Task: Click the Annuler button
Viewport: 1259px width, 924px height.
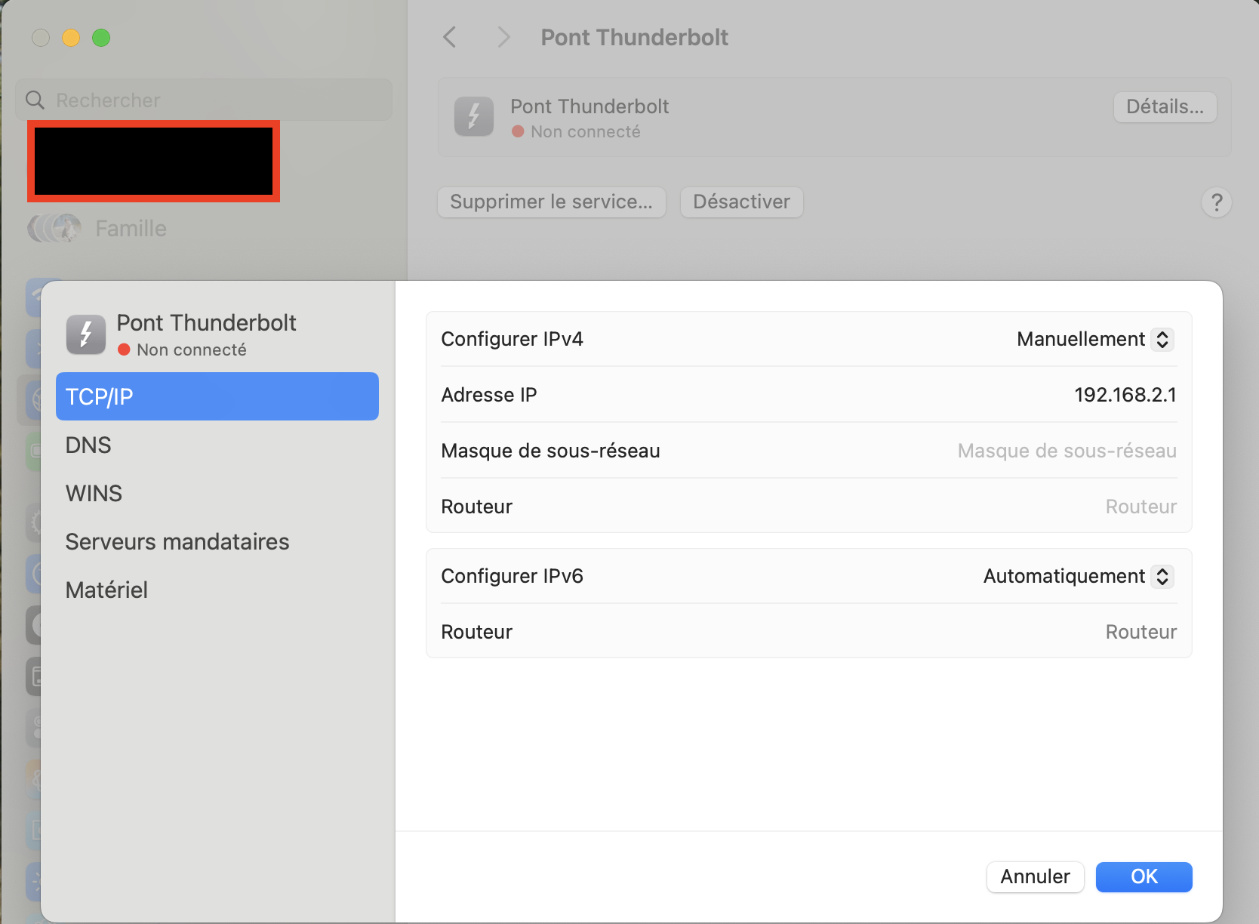Action: pyautogui.click(x=1035, y=876)
